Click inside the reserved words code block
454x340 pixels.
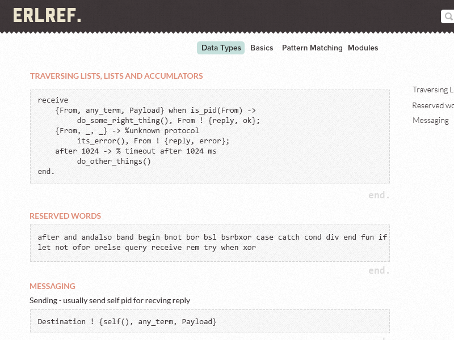click(x=210, y=243)
